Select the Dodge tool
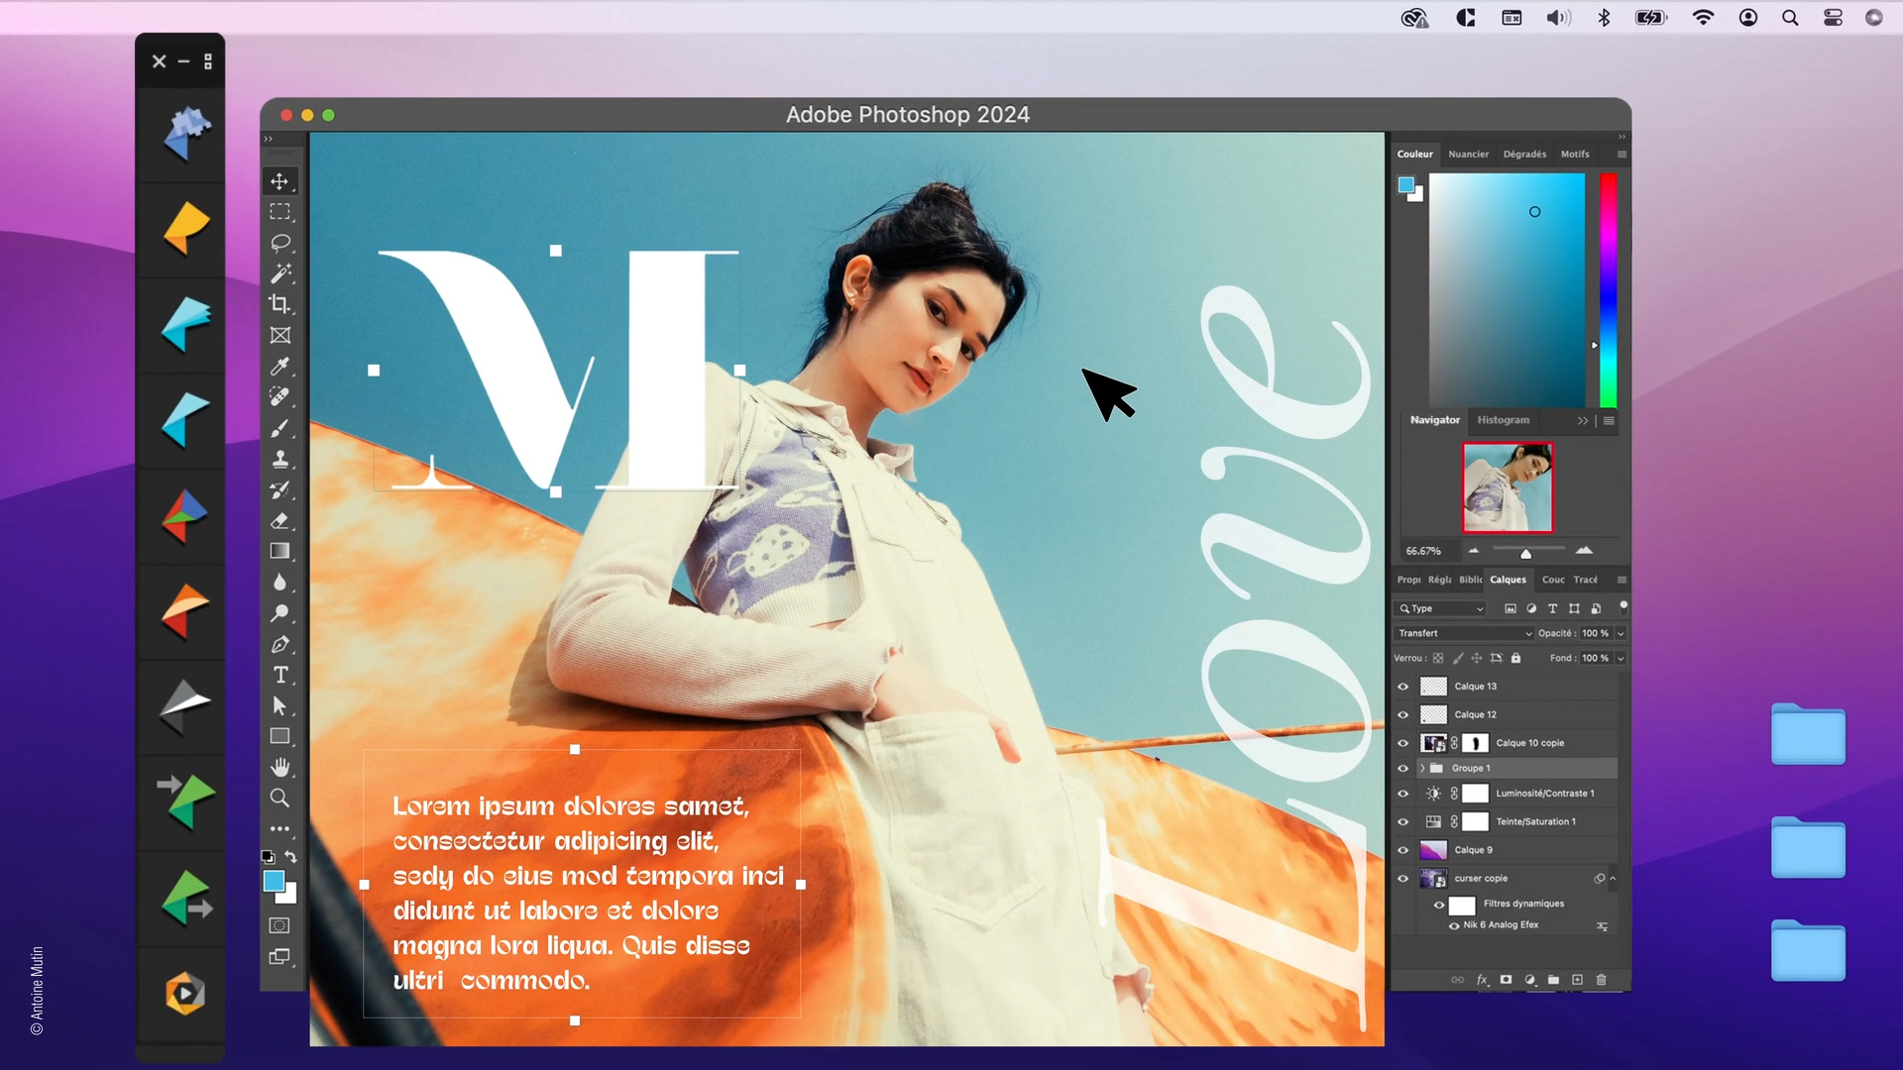1903x1070 pixels. pyautogui.click(x=280, y=613)
